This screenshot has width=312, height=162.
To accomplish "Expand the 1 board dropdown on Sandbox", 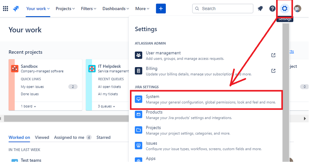I will click(x=28, y=106).
